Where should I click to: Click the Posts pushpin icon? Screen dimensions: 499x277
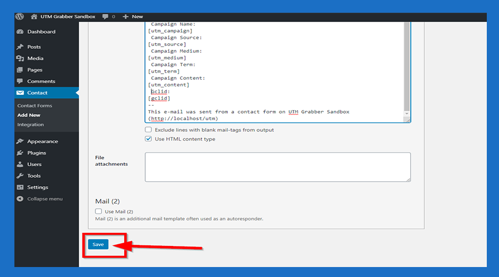tap(21, 47)
